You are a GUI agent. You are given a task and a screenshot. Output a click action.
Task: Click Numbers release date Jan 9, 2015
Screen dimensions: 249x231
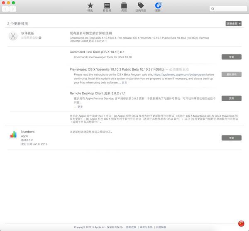[34, 144]
